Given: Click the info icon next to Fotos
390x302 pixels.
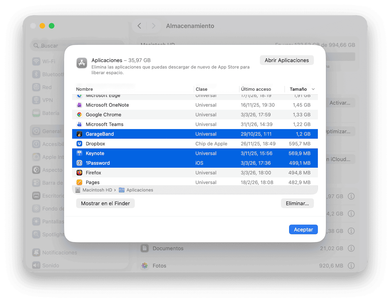Looking at the screenshot, I should (351, 266).
